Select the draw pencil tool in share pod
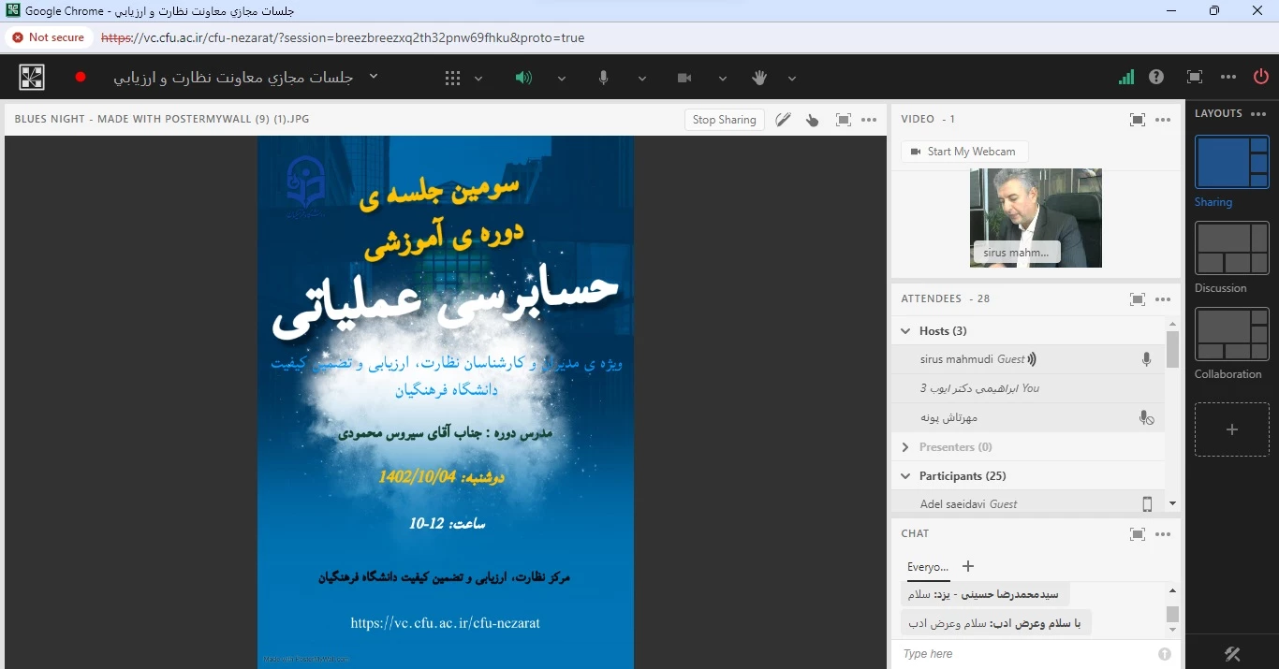The width and height of the screenshot is (1279, 669). 783,120
